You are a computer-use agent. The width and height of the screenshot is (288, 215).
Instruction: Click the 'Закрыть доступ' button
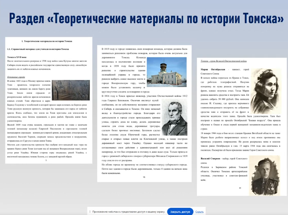click(180, 212)
